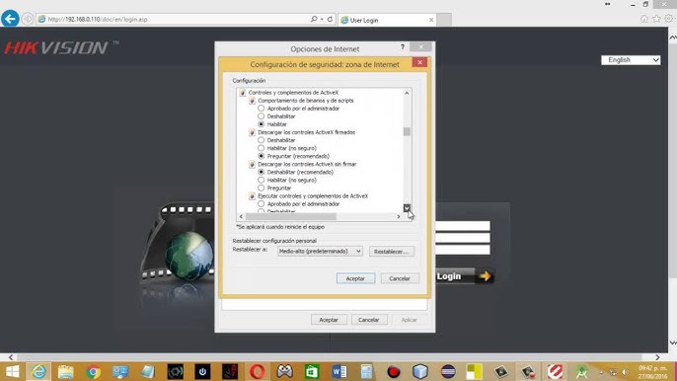The height and width of the screenshot is (381, 677).
Task: Open the Favorites star icon
Action: (x=656, y=19)
